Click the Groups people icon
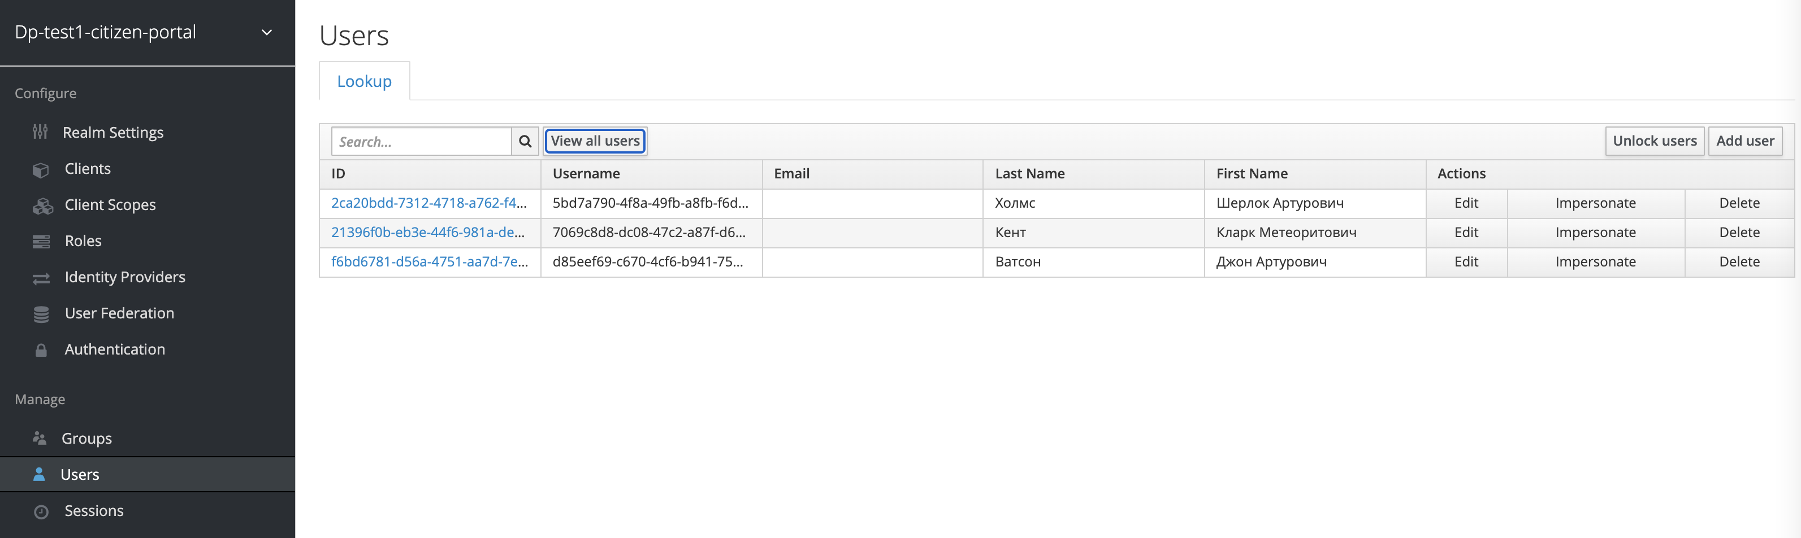1801x538 pixels. pyautogui.click(x=40, y=438)
